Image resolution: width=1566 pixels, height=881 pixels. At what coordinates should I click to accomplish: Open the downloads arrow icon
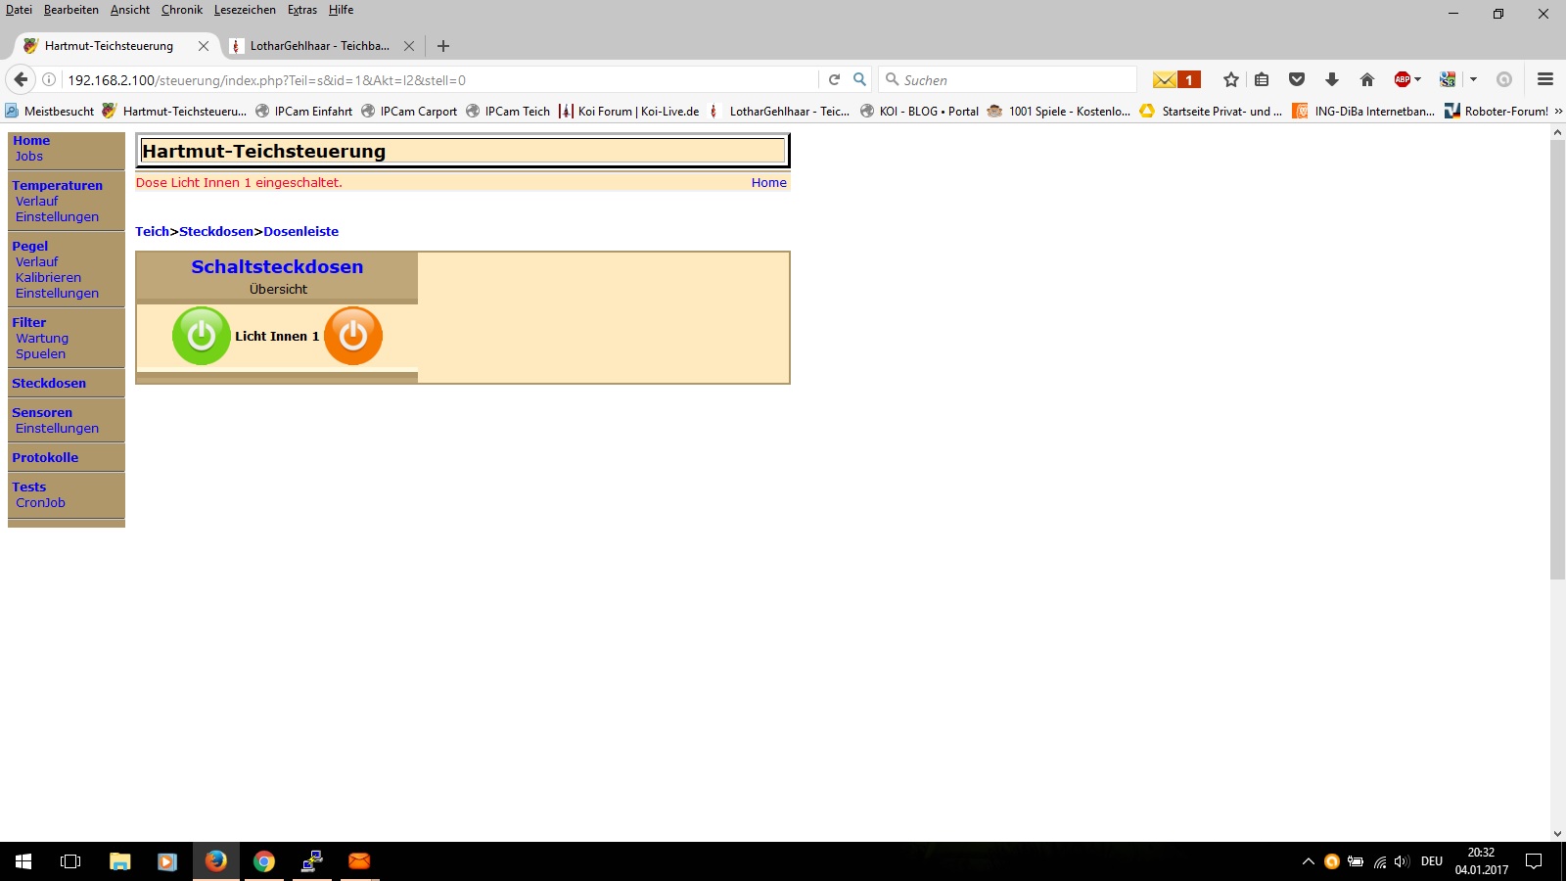[x=1332, y=80]
